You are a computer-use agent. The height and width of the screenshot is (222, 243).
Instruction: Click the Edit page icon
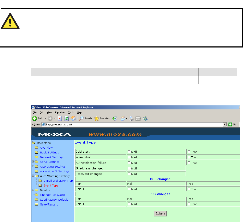[138, 119]
